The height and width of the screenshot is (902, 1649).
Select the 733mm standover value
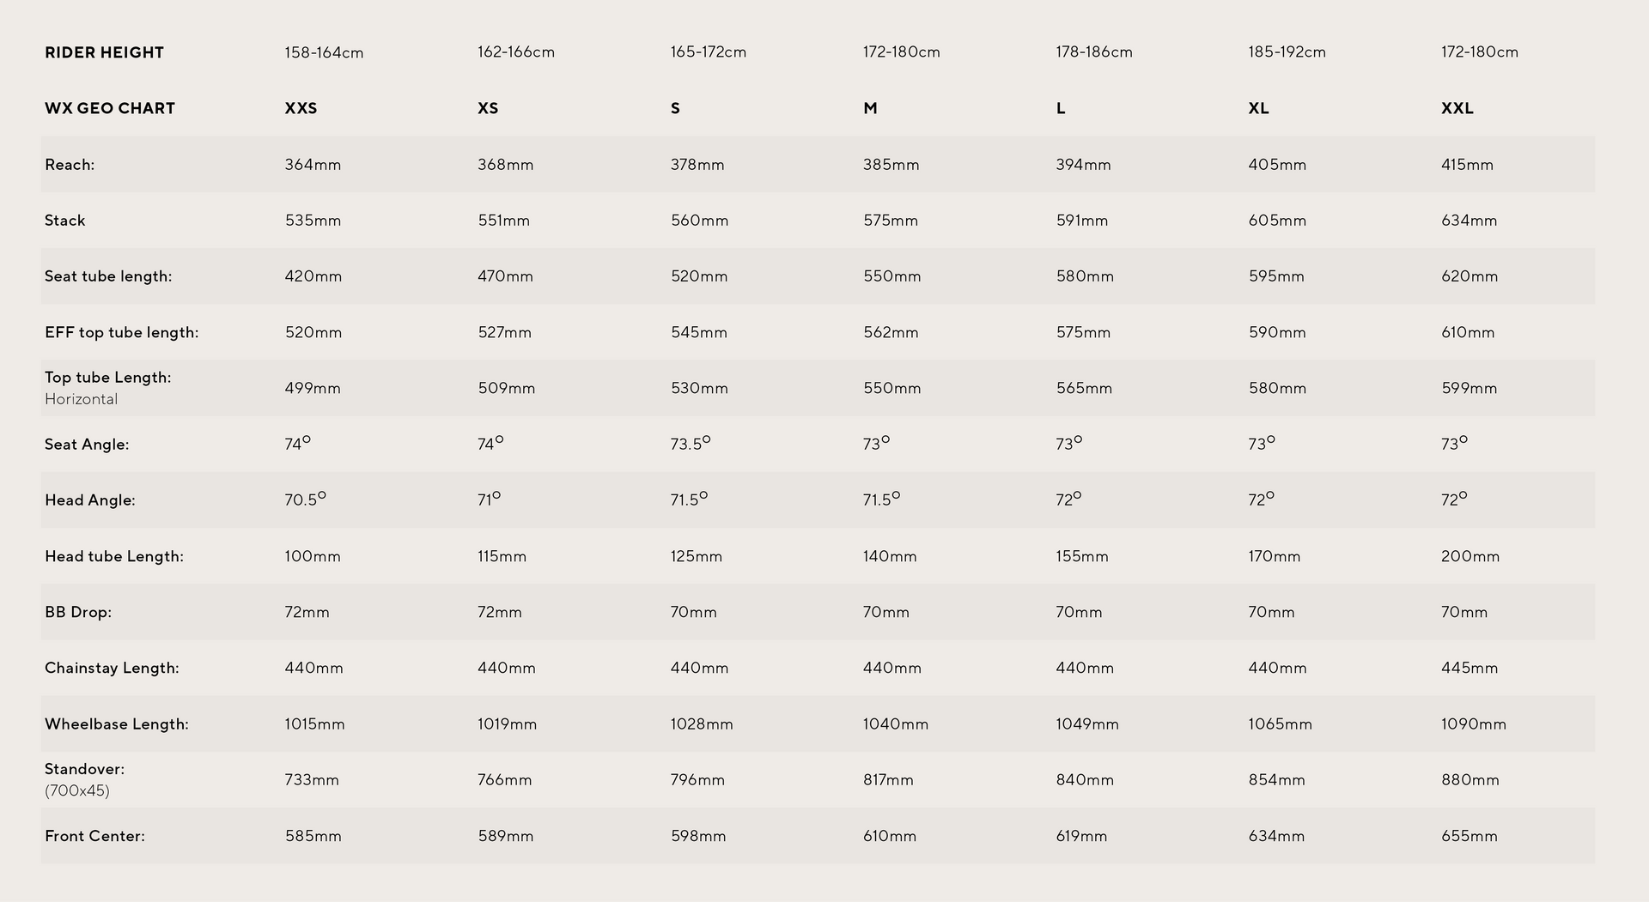point(312,780)
